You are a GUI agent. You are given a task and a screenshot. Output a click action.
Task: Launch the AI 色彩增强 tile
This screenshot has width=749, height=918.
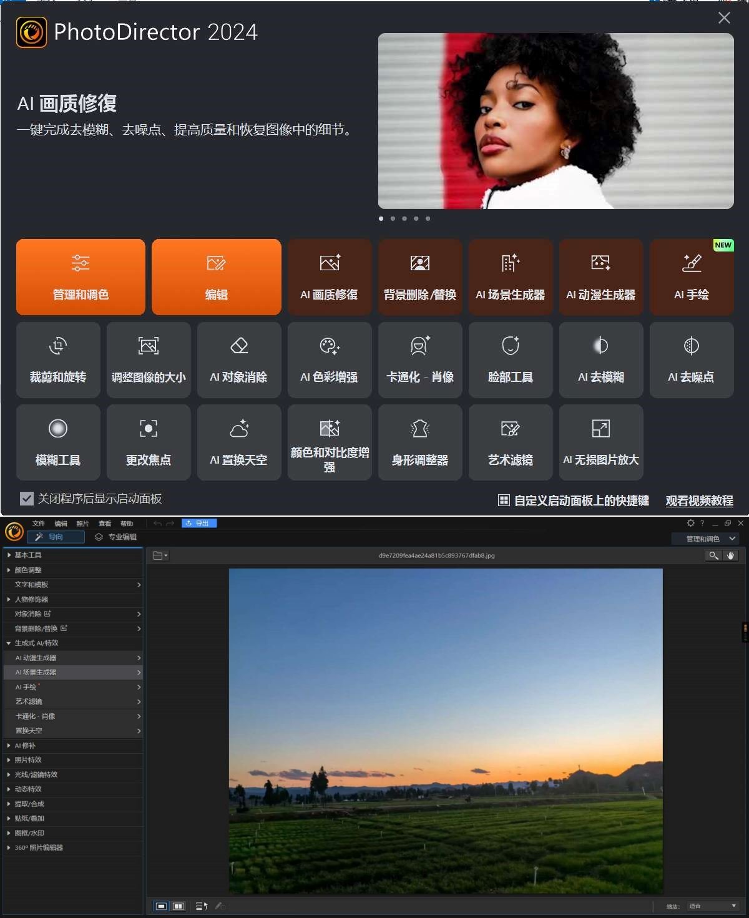point(330,360)
